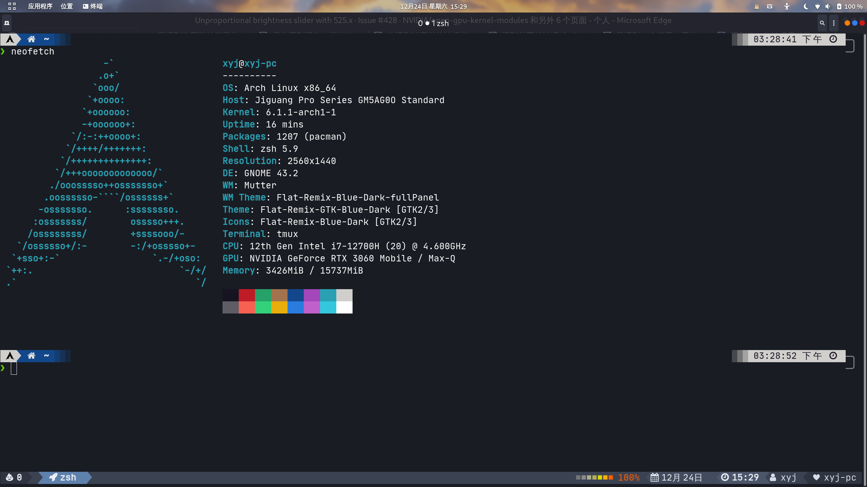
Task: Open battery 100 % system menu
Action: [849, 6]
